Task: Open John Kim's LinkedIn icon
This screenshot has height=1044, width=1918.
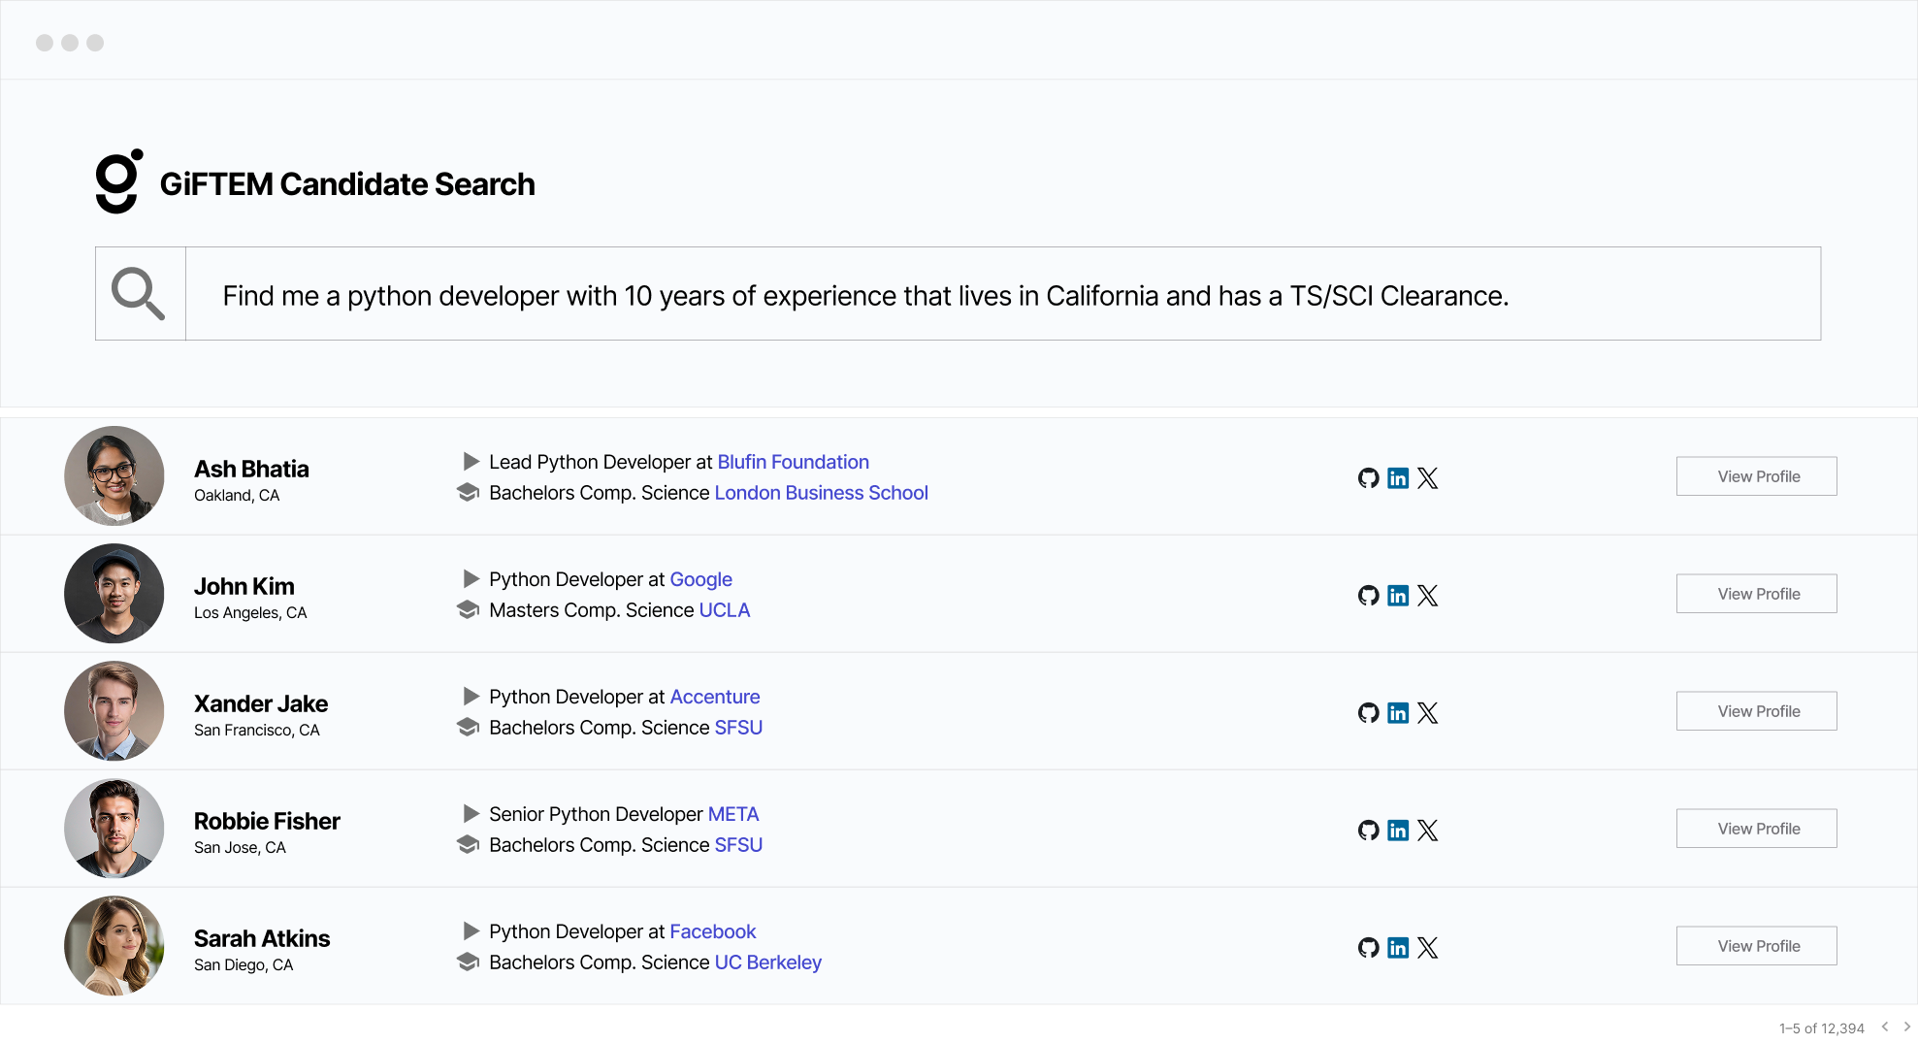Action: (1397, 595)
